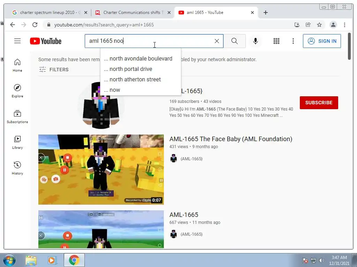Click the address bar URL
The width and height of the screenshot is (357, 267).
pyautogui.click(x=104, y=25)
